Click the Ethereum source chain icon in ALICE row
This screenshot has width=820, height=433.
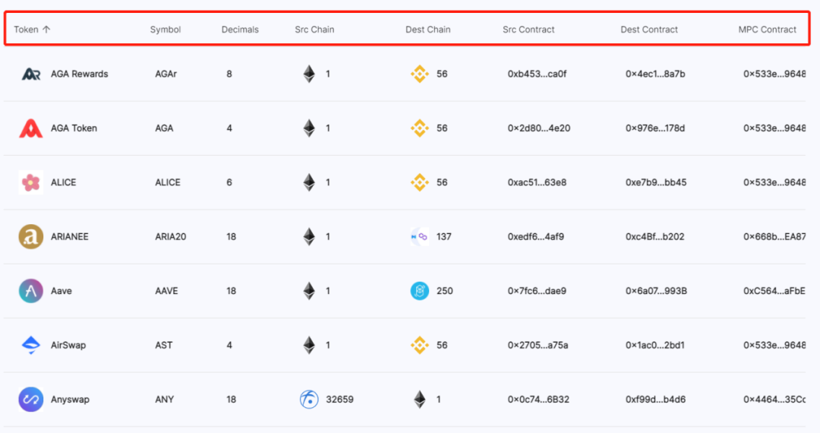[309, 182]
